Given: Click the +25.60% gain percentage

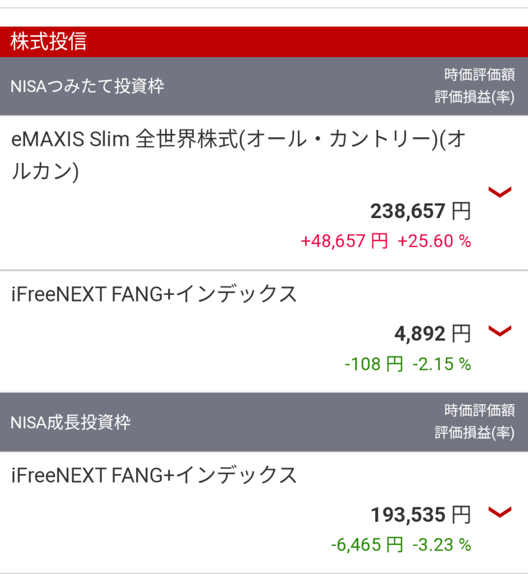Looking at the screenshot, I should (x=434, y=241).
